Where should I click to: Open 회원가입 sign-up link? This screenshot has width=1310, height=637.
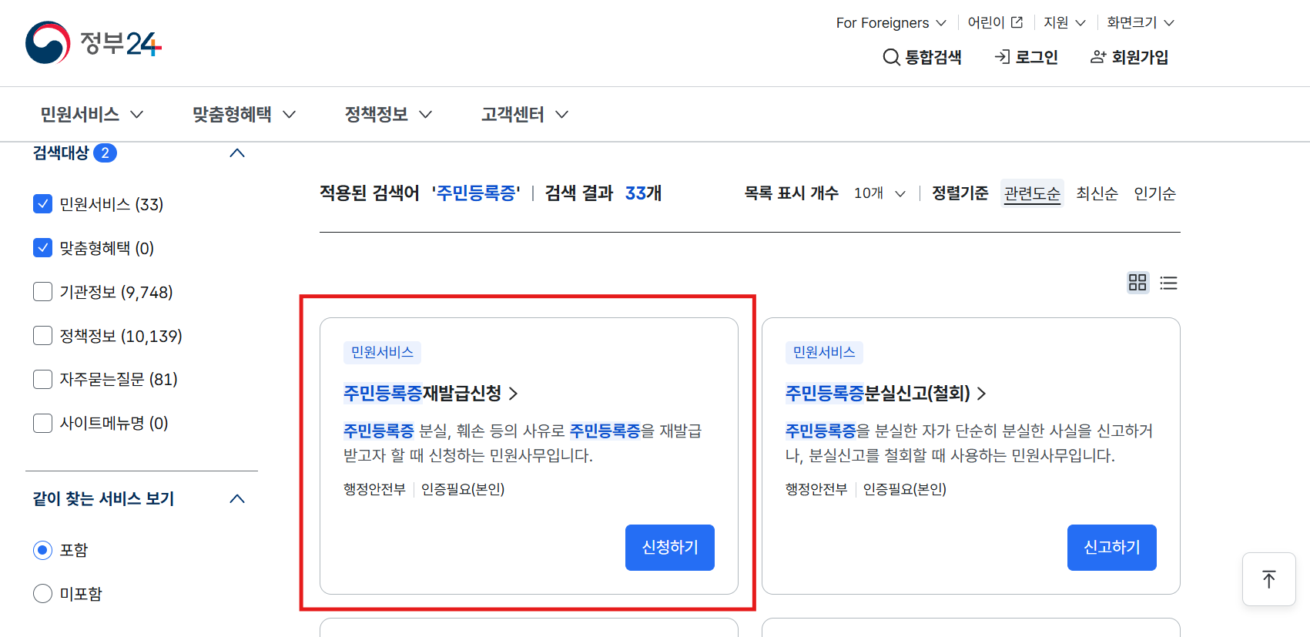coord(1129,57)
